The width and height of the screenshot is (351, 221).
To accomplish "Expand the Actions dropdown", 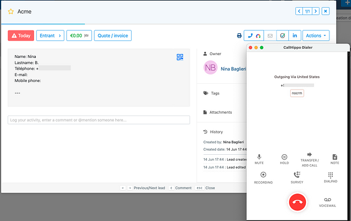I will 316,36.
